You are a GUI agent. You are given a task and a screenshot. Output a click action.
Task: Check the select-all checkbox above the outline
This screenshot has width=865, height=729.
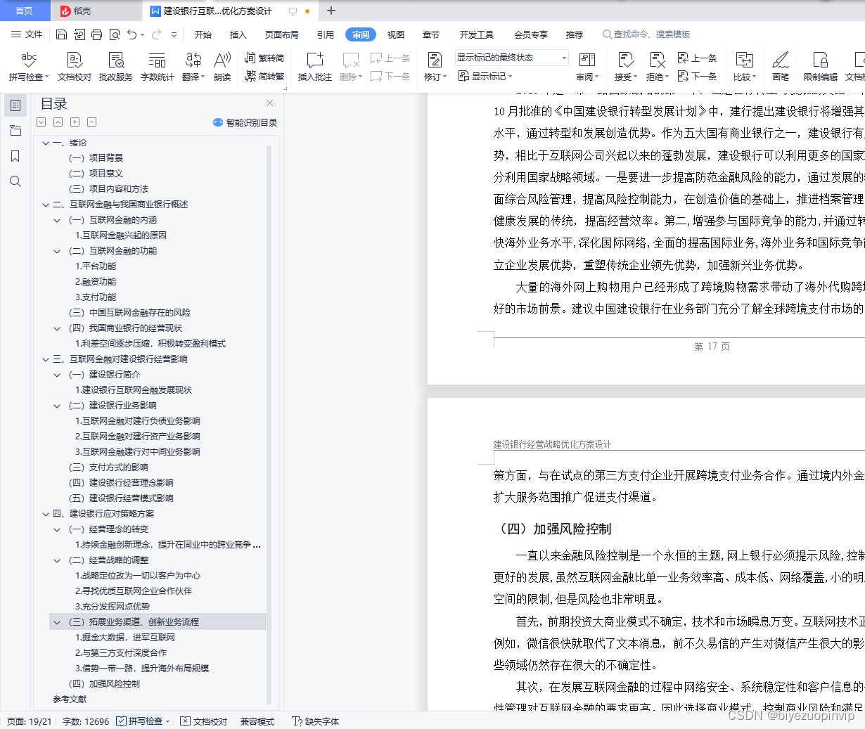point(41,122)
